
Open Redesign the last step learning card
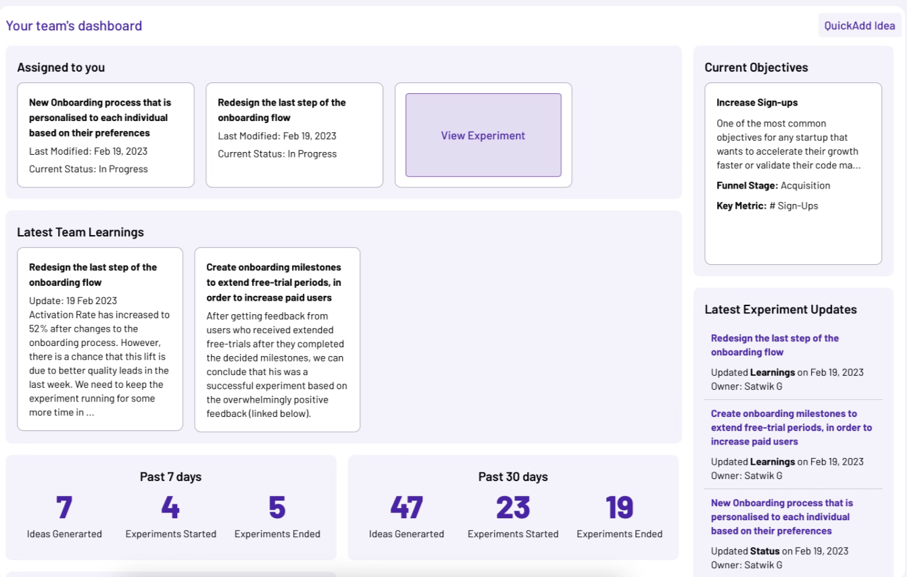99,338
